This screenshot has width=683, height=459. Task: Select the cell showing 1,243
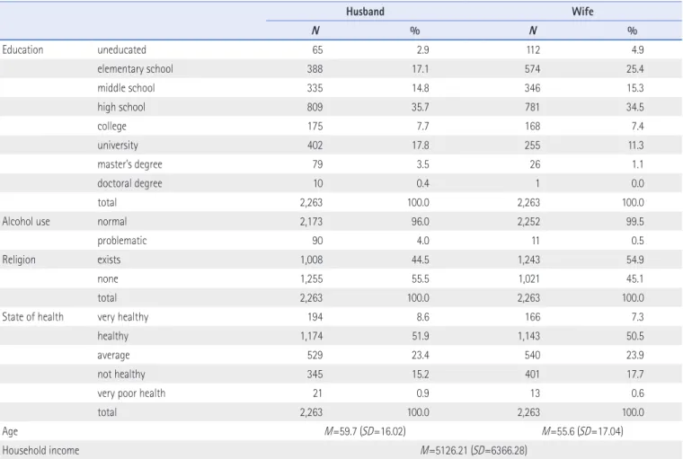pyautogui.click(x=528, y=260)
